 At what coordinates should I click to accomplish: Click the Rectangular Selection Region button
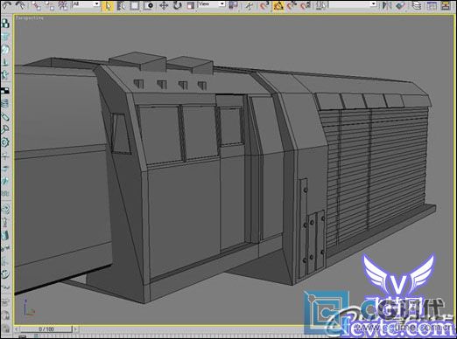135,5
